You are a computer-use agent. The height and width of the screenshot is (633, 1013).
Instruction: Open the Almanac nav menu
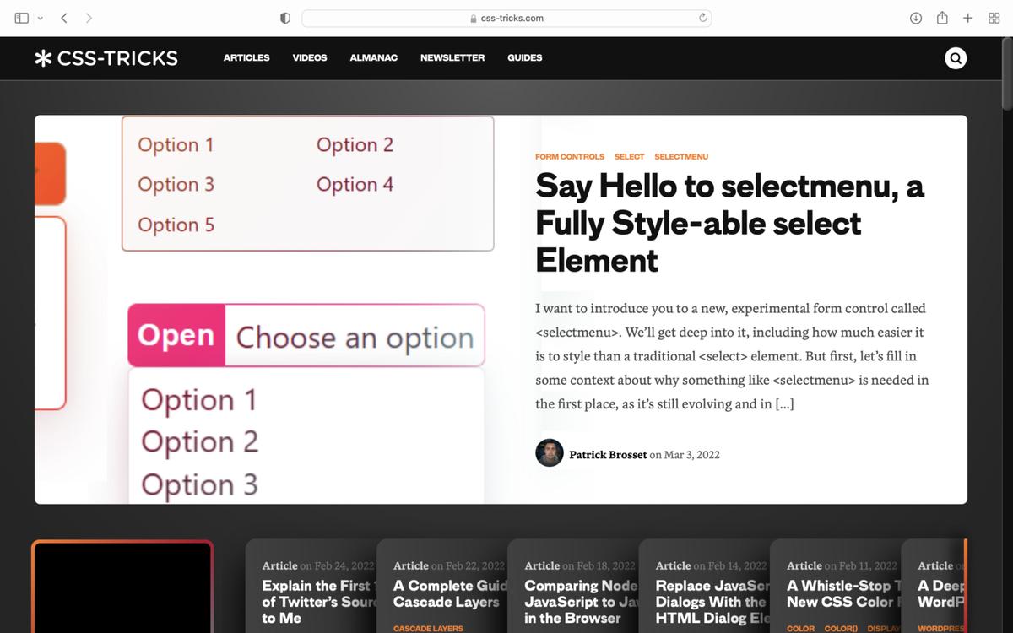point(374,58)
